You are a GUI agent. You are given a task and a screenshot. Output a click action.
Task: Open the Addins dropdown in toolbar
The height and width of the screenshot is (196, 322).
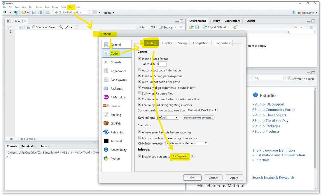108,13
